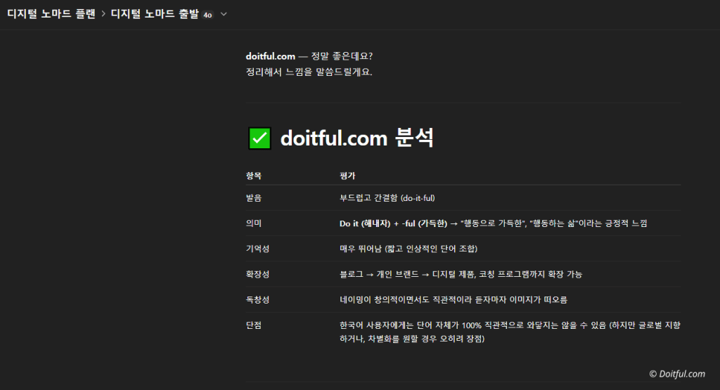The image size is (720, 390).
Task: Click the "단점" row label
Action: pos(253,325)
